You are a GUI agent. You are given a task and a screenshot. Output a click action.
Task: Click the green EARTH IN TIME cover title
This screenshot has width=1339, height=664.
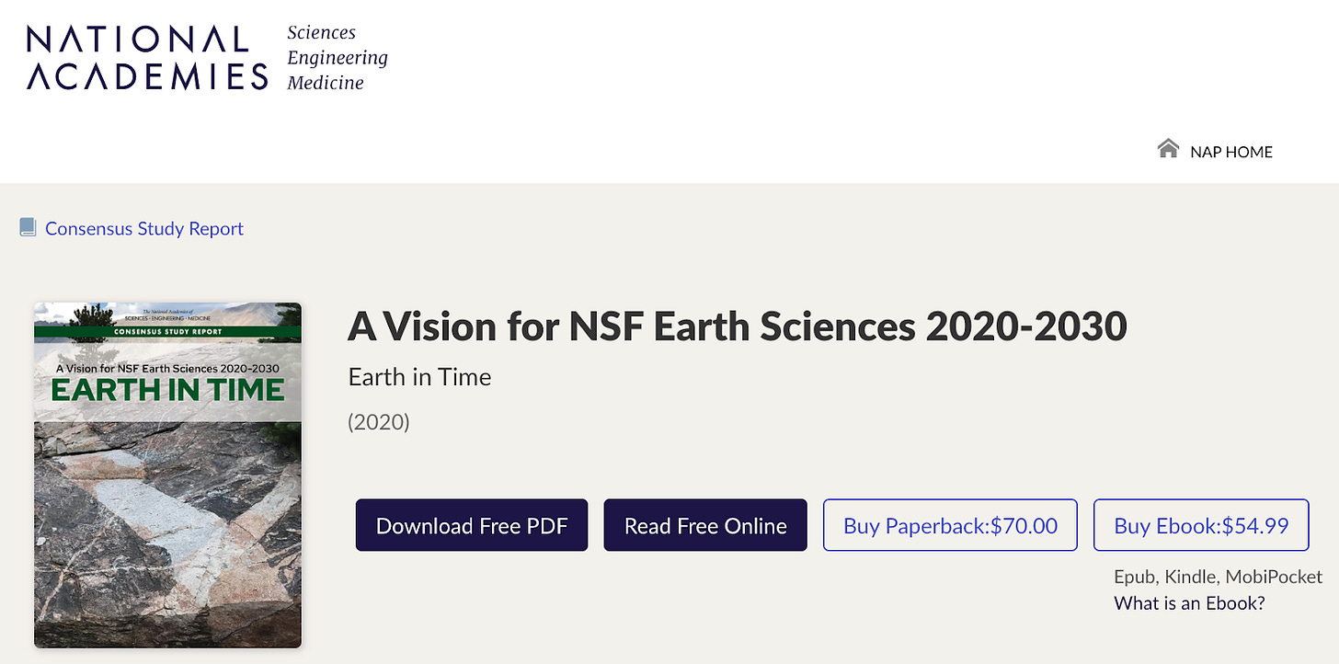click(x=167, y=390)
